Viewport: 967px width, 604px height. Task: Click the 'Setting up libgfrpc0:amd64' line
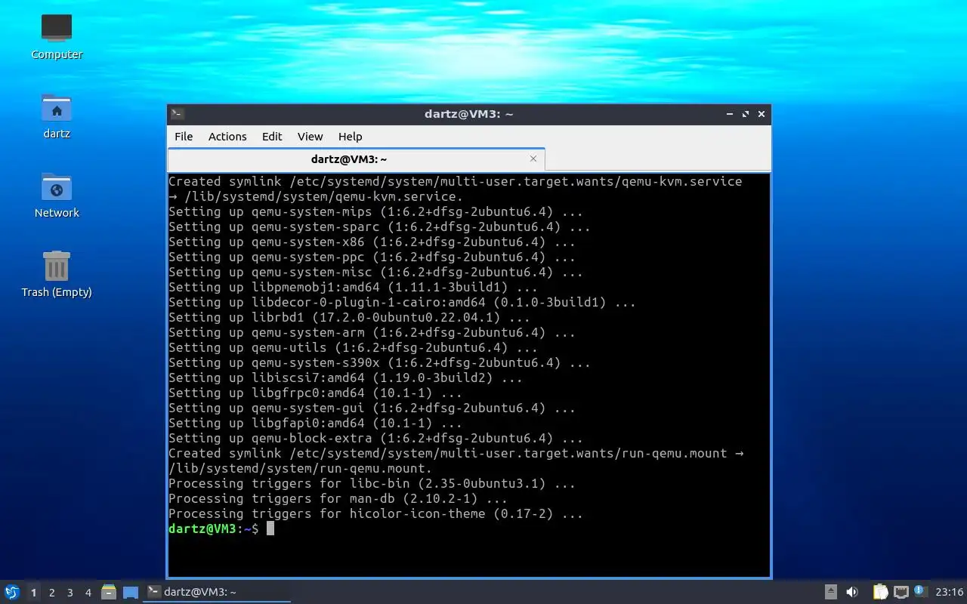click(x=315, y=393)
